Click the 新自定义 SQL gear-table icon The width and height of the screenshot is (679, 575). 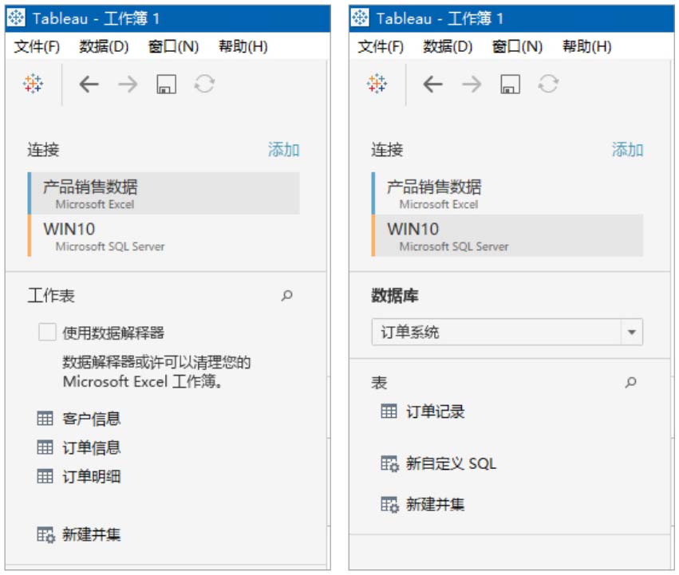point(389,463)
